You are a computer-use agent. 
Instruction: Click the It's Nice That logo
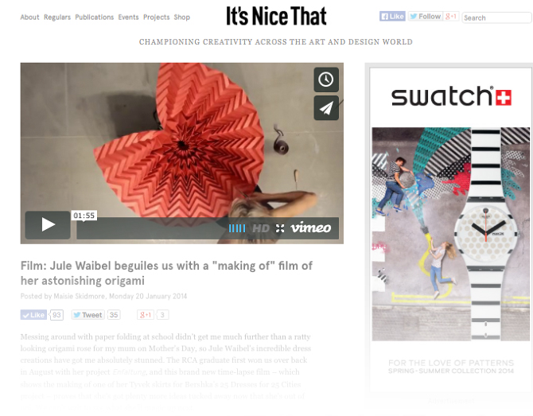276,16
